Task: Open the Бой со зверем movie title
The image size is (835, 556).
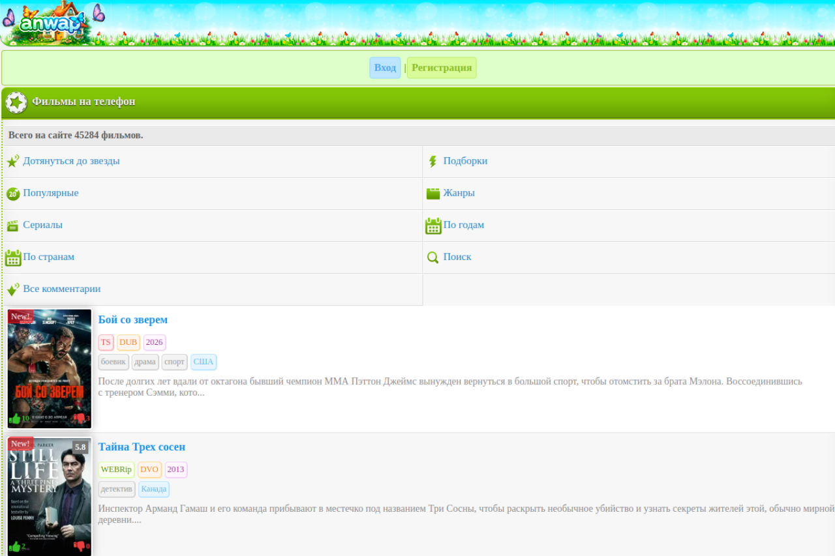Action: tap(133, 319)
